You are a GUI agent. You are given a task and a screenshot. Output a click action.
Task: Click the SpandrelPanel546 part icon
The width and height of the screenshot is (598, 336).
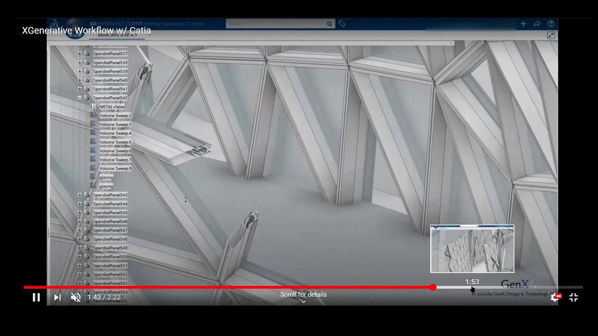coord(86,221)
